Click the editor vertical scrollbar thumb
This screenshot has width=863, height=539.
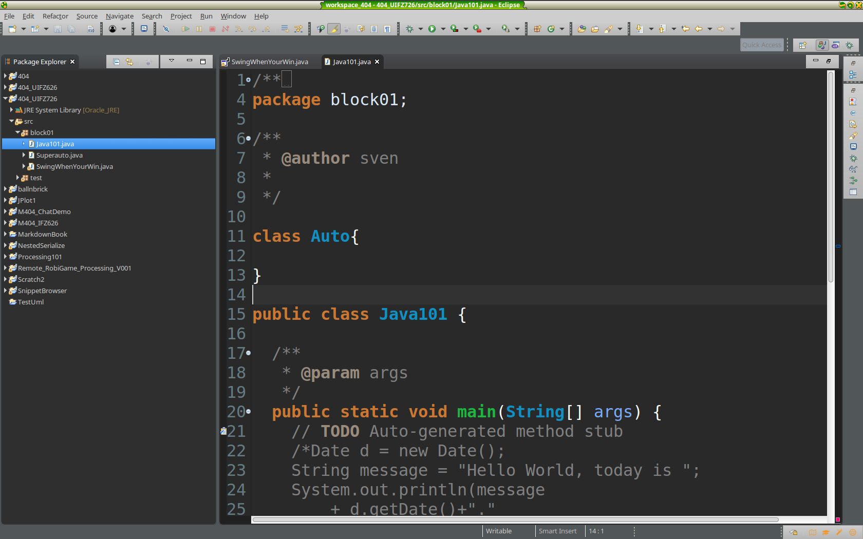[x=830, y=177]
